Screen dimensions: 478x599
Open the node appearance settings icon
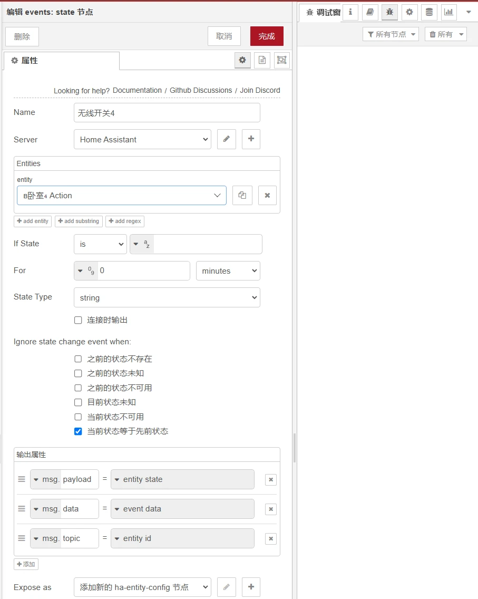pos(282,60)
